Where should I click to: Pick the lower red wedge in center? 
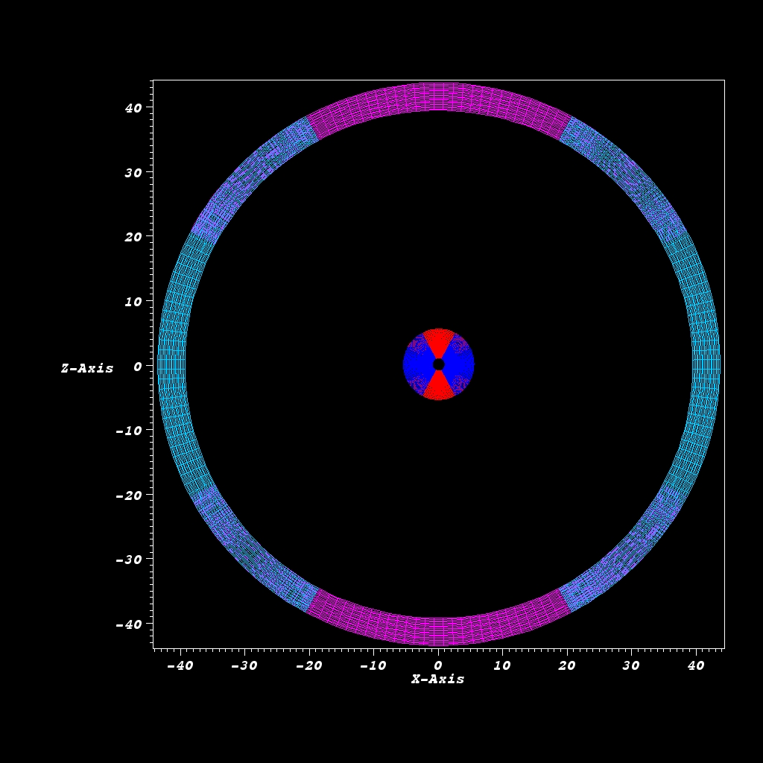[438, 387]
